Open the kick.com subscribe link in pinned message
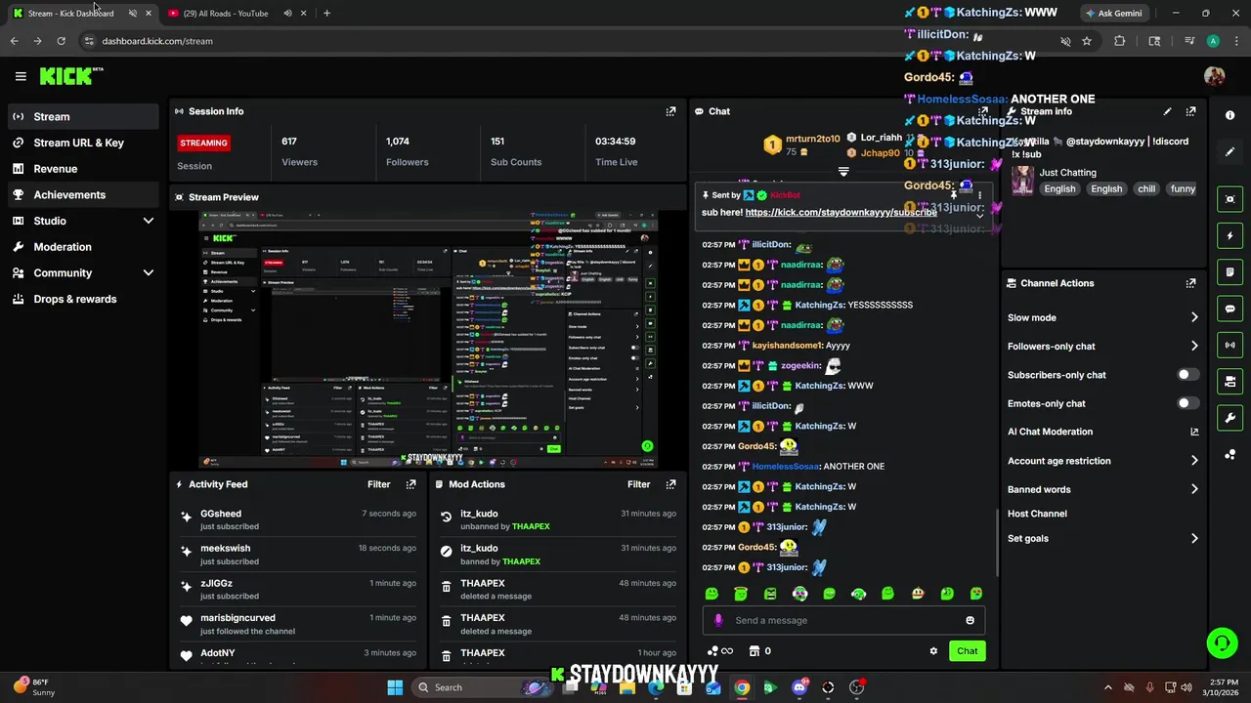The height and width of the screenshot is (703, 1251). 841,212
